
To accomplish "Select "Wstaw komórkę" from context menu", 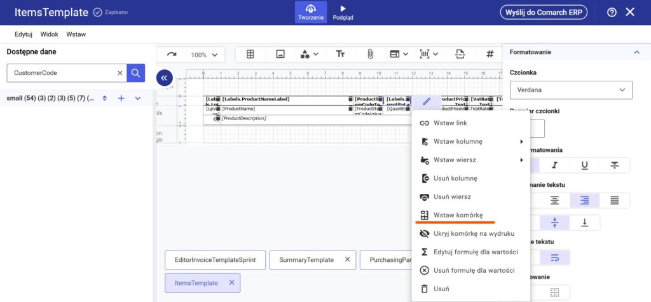I will [458, 216].
